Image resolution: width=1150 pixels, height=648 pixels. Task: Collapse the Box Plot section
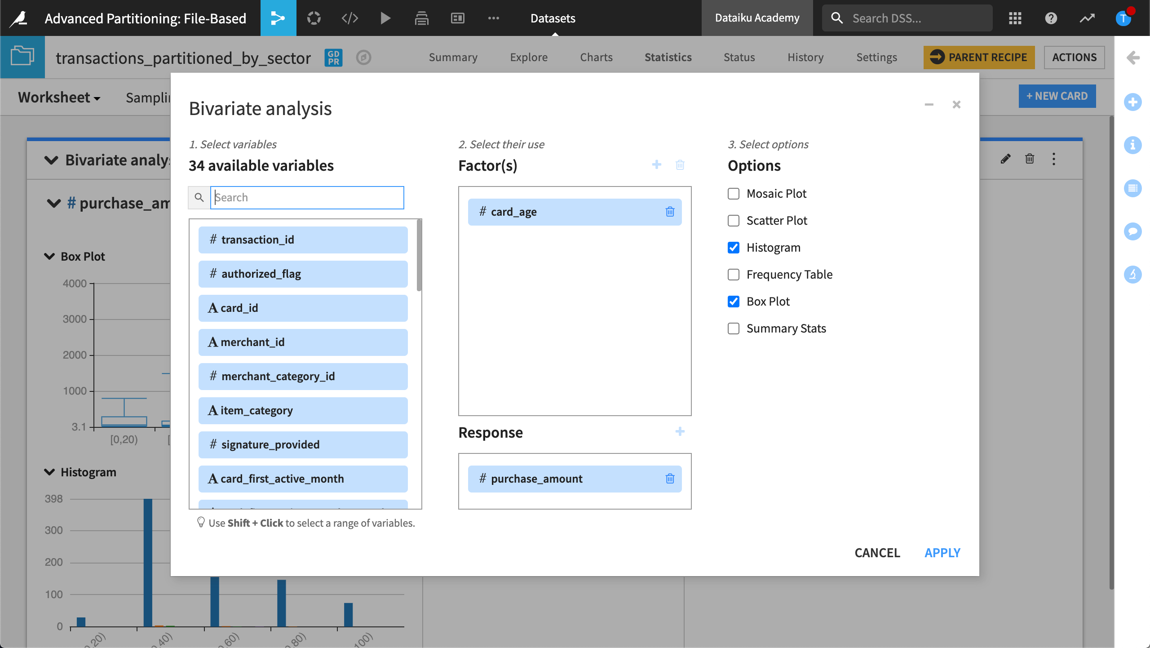click(x=49, y=257)
